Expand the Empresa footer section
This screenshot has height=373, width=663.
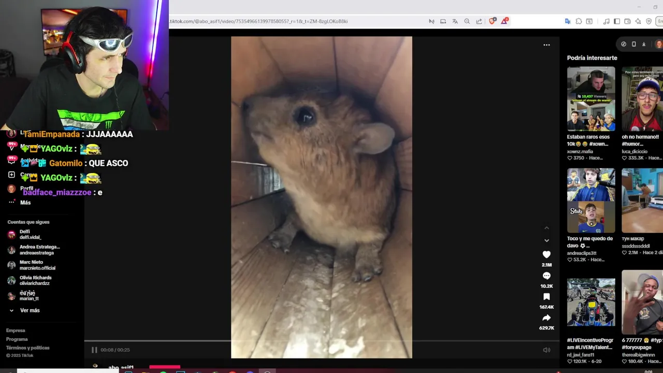16,331
